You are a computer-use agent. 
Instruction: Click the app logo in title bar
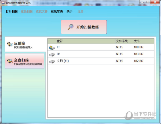[x=3, y=3]
